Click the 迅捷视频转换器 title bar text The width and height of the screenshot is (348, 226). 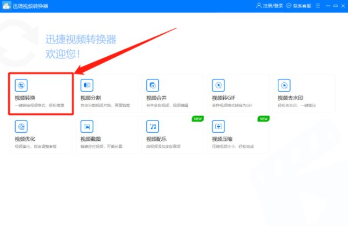(x=30, y=6)
